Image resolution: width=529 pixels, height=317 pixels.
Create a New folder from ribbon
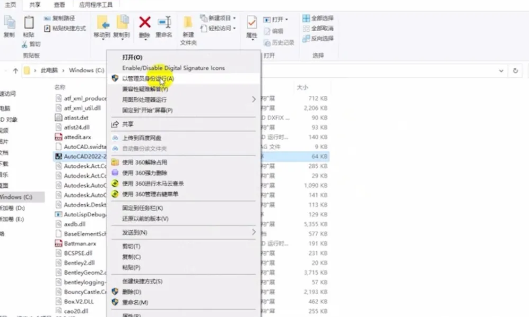pyautogui.click(x=188, y=30)
